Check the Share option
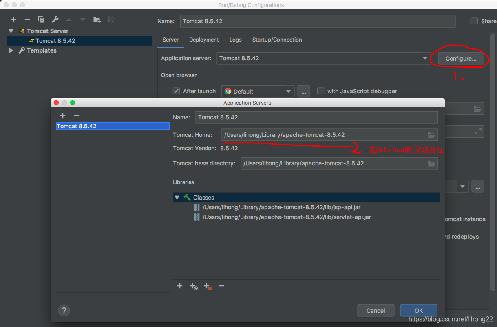 474,21
